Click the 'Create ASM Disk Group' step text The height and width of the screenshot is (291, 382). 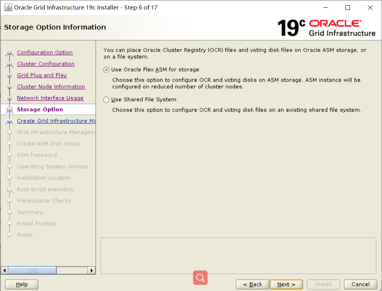[x=48, y=144]
